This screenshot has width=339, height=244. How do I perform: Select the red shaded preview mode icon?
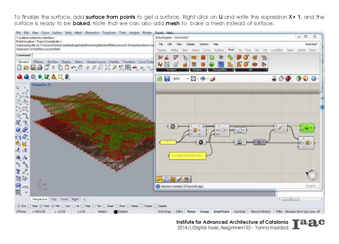(288, 79)
